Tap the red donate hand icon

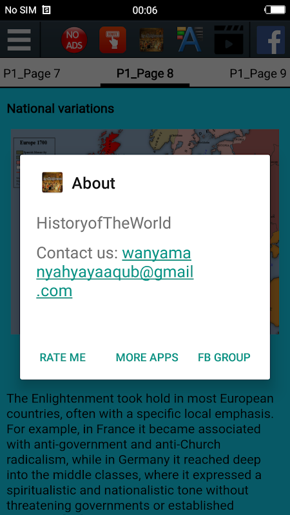pos(113,40)
